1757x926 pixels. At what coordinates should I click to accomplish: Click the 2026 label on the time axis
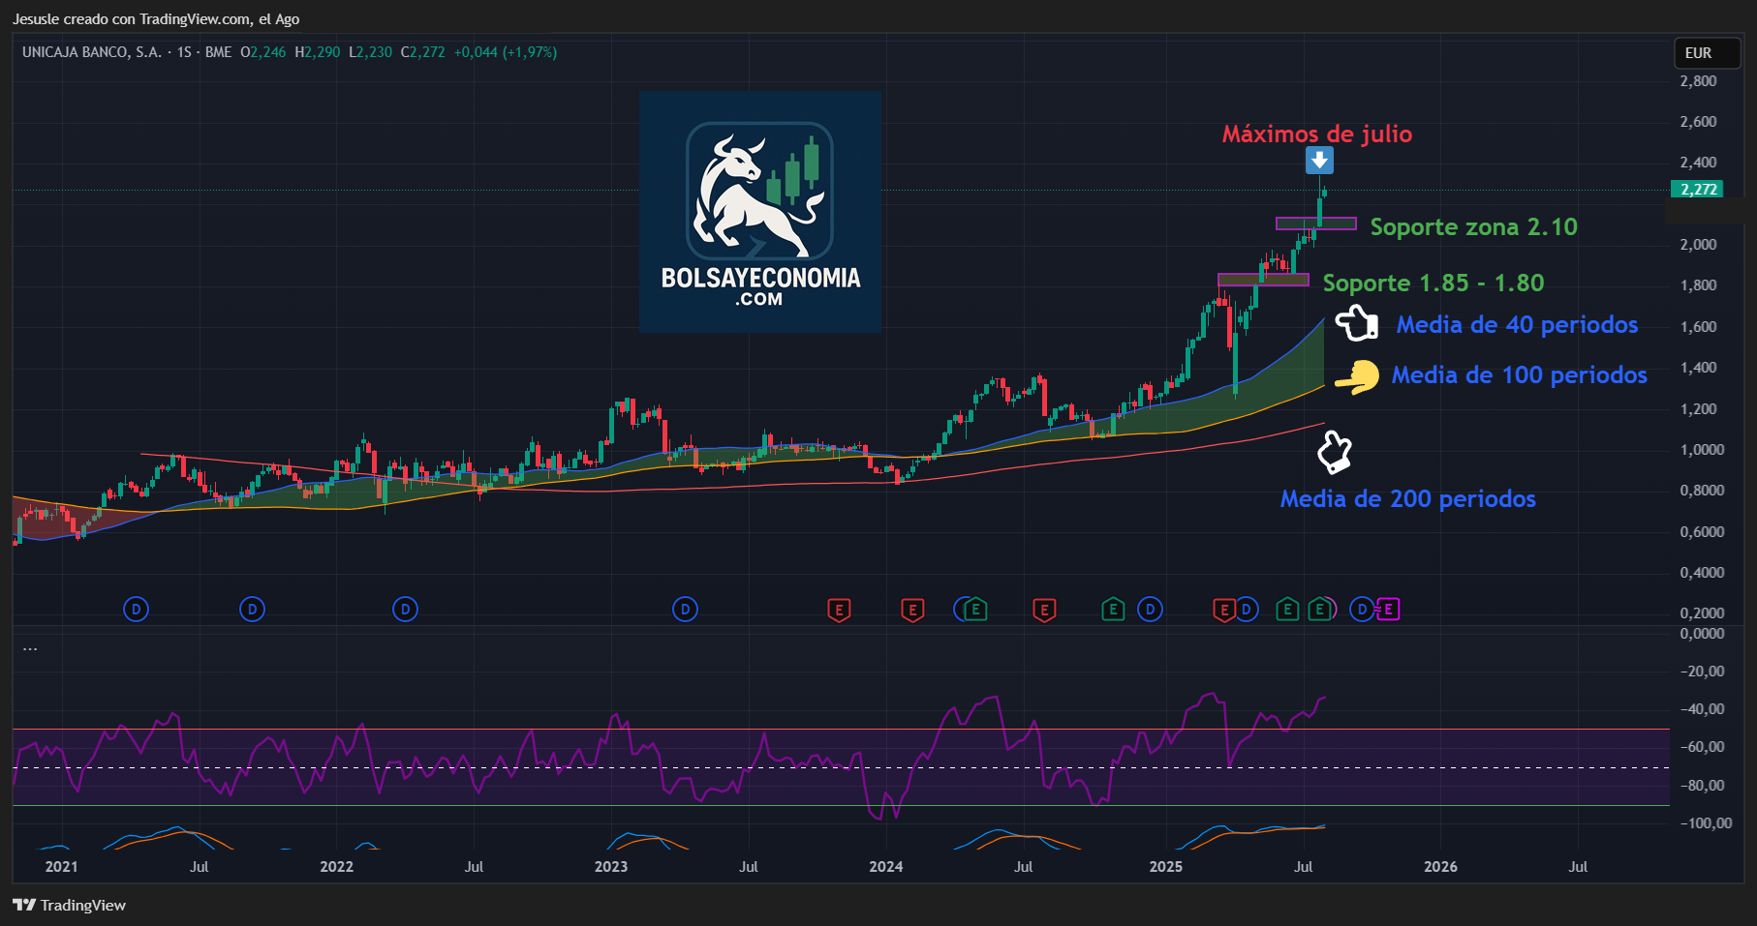[x=1440, y=866]
